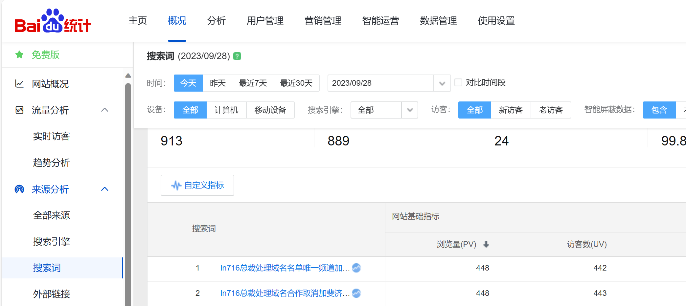Toggle the 对比时间段 checkbox

[458, 82]
